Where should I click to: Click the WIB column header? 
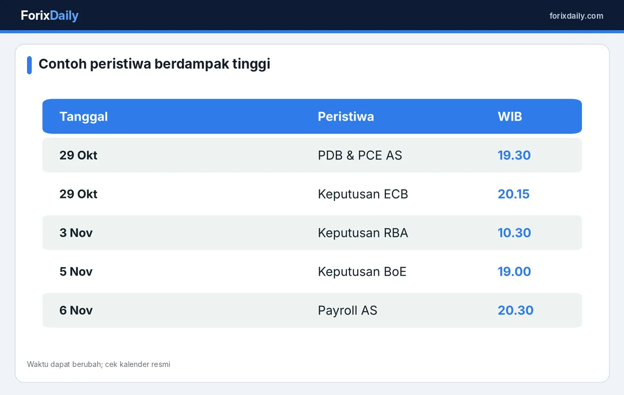pyautogui.click(x=510, y=116)
